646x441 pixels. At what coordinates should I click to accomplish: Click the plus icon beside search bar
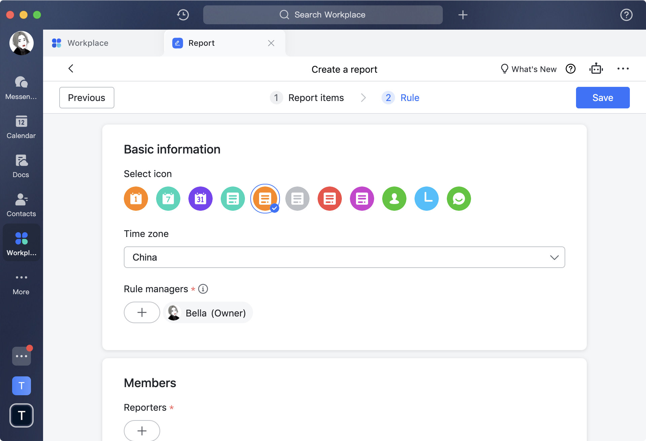(463, 15)
